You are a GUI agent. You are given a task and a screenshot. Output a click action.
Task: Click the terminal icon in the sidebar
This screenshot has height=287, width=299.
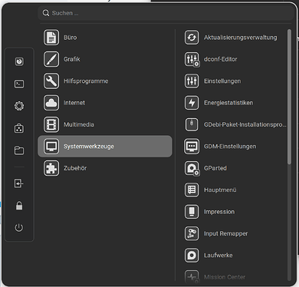[19, 84]
